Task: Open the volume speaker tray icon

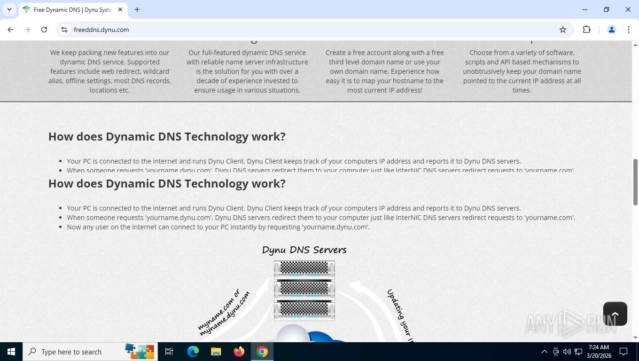Action: (x=567, y=352)
